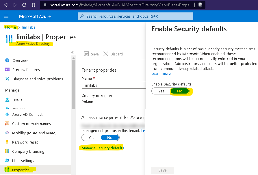Screen dimensions: 258x175
Task: Click the User settings gear icon
Action: tap(7, 160)
